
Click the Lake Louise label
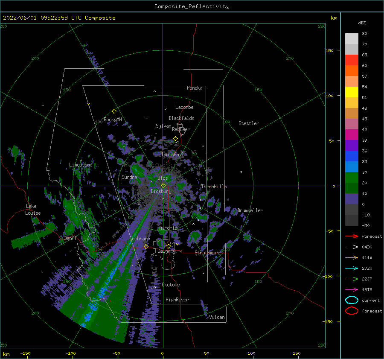33,210
